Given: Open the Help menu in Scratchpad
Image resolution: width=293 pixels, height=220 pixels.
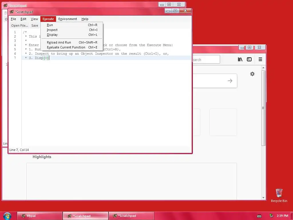Looking at the screenshot, I should point(85,19).
